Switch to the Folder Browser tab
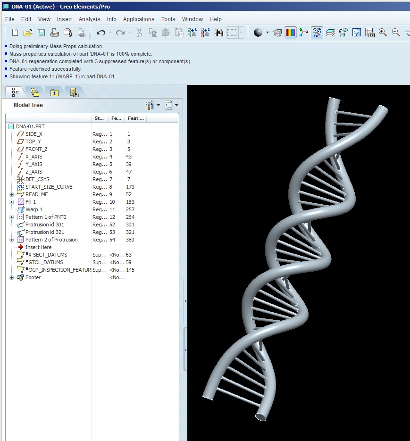The image size is (410, 441). tap(34, 92)
